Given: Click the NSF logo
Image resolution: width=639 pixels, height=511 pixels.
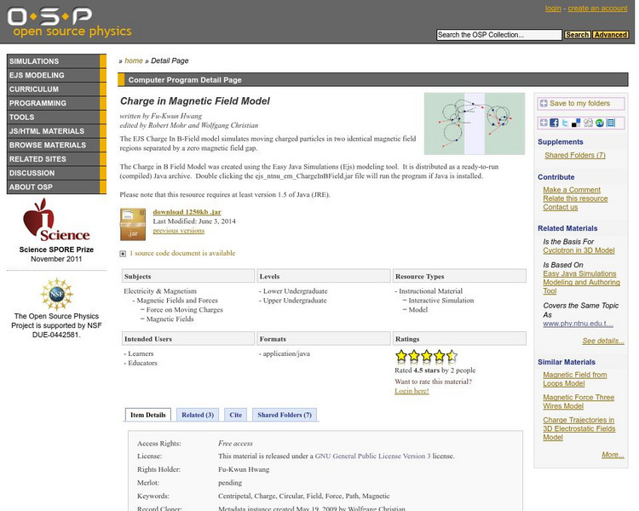Looking at the screenshot, I should (x=56, y=294).
